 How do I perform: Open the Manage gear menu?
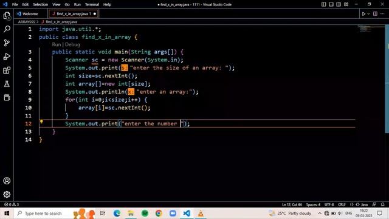pyautogui.click(x=7, y=194)
